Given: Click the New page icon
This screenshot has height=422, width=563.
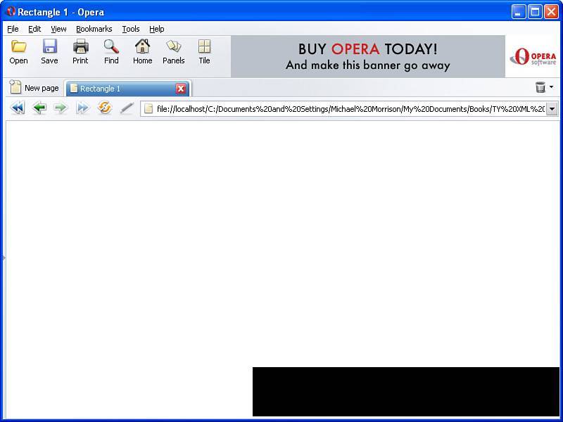Looking at the screenshot, I should coord(15,87).
